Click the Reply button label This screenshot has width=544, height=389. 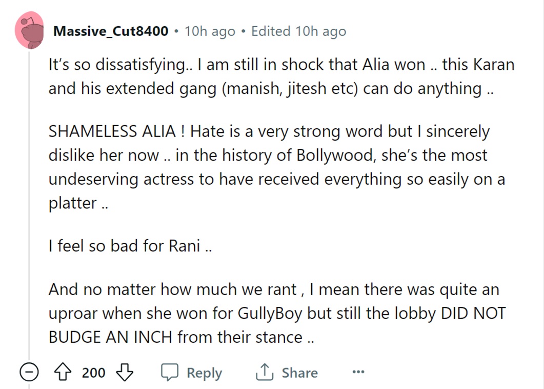[x=204, y=373]
